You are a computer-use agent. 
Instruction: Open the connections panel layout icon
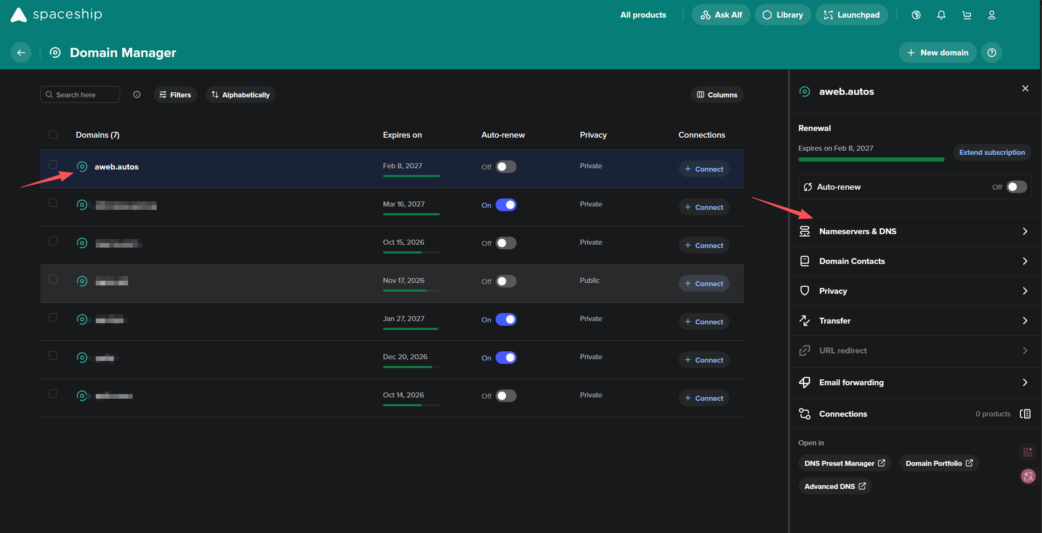(1025, 414)
